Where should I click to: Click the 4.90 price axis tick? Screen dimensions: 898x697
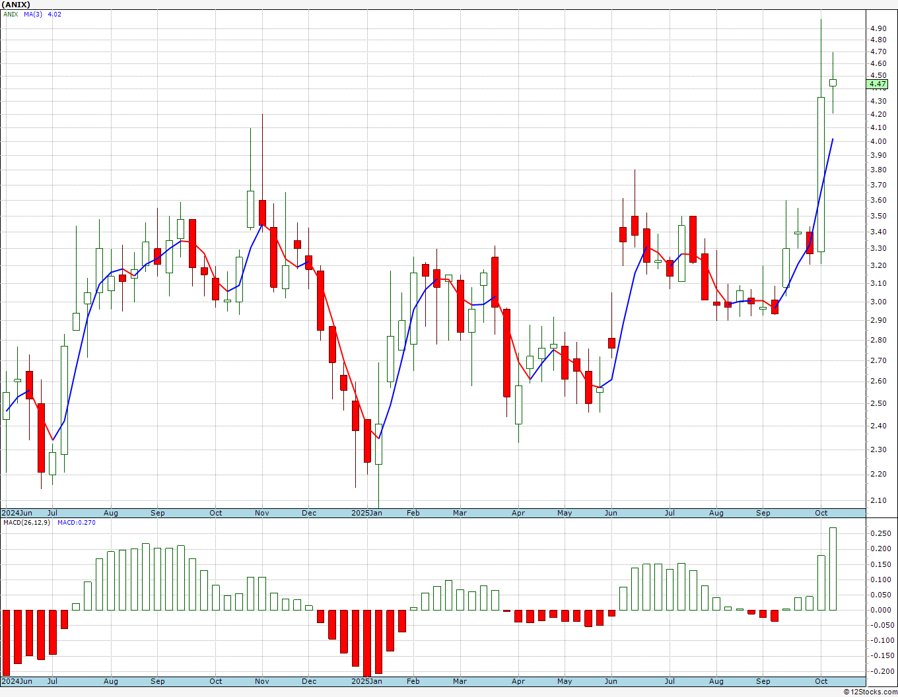coord(878,29)
